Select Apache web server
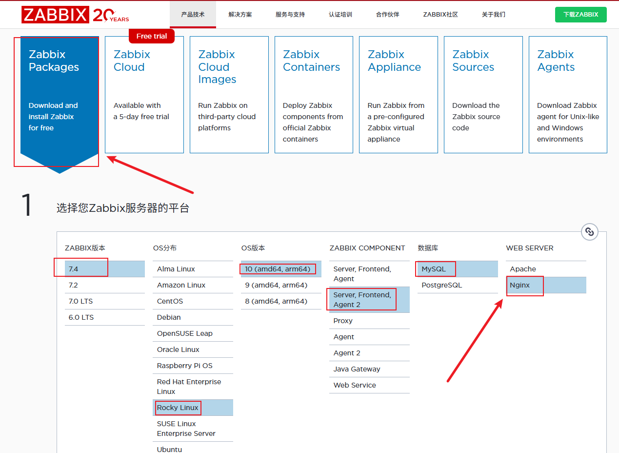Image resolution: width=619 pixels, height=453 pixels. pyautogui.click(x=546, y=269)
